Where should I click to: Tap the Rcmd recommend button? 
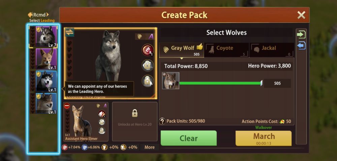(38, 15)
